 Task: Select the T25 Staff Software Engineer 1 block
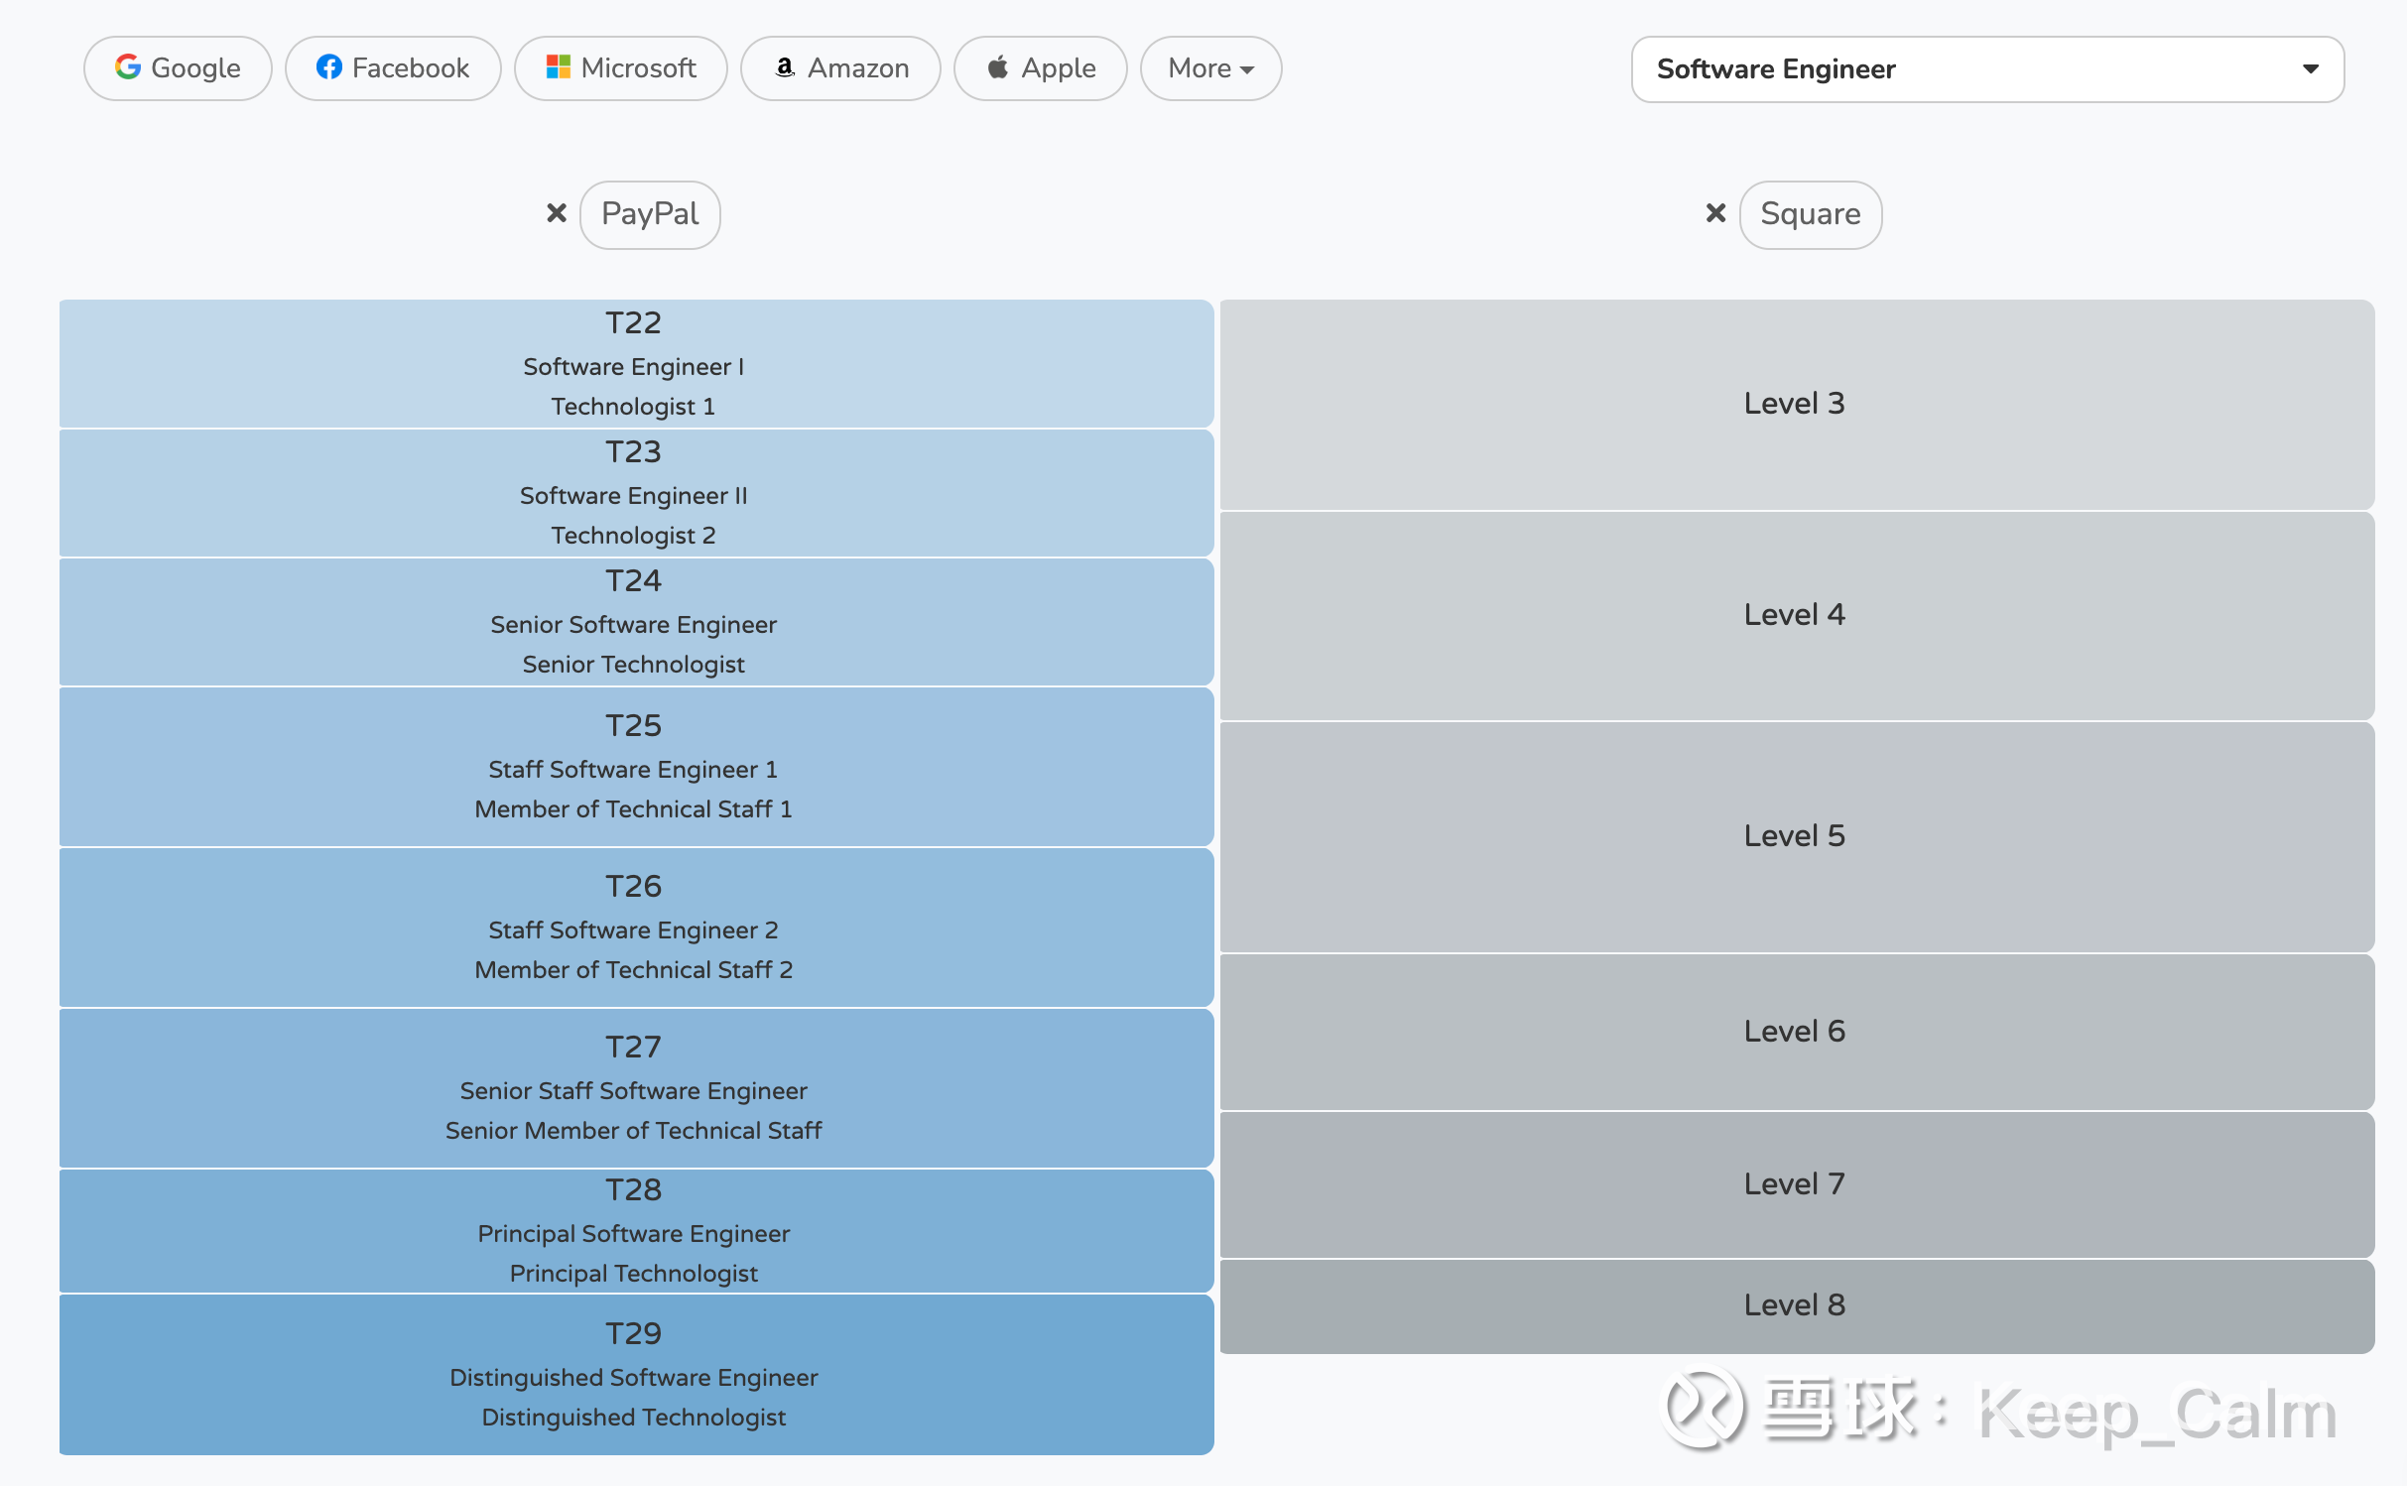tap(635, 767)
